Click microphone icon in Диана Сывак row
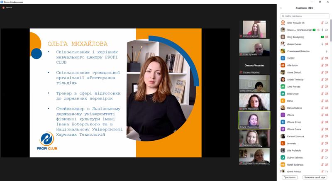This screenshot has width=332, height=181. coord(322,44)
